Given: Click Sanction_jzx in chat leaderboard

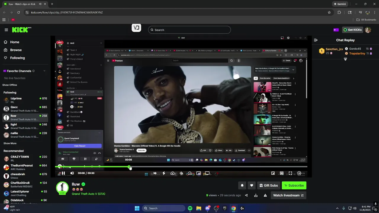Looking at the screenshot, I should point(334,49).
